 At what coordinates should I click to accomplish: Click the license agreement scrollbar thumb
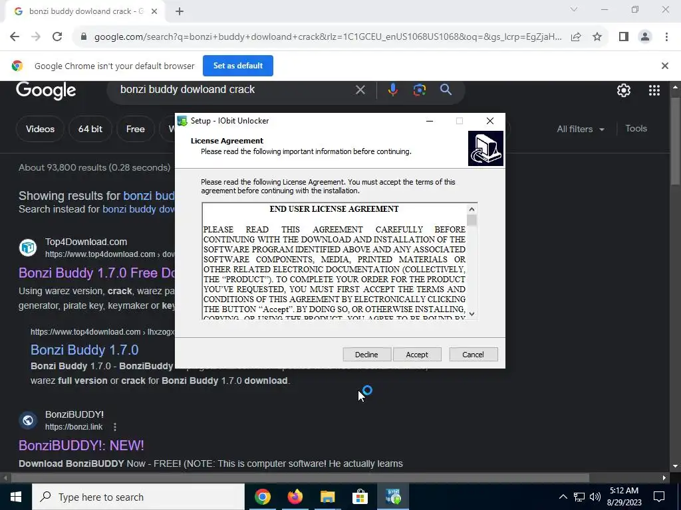click(x=472, y=220)
